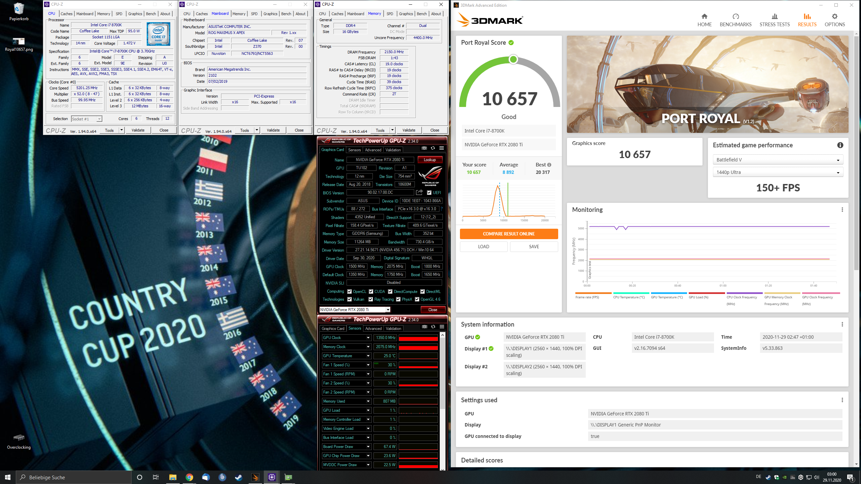Screen dimensions: 861x484
Task: Toggle the UEFI checkbox in GPU-Z
Action: coord(429,193)
